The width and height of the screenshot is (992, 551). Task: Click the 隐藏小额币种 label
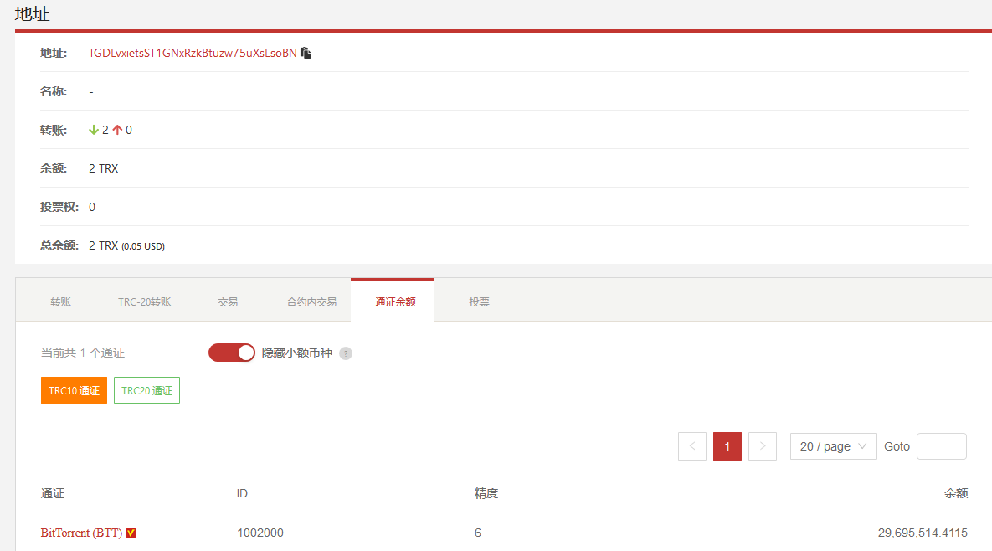pyautogui.click(x=296, y=353)
